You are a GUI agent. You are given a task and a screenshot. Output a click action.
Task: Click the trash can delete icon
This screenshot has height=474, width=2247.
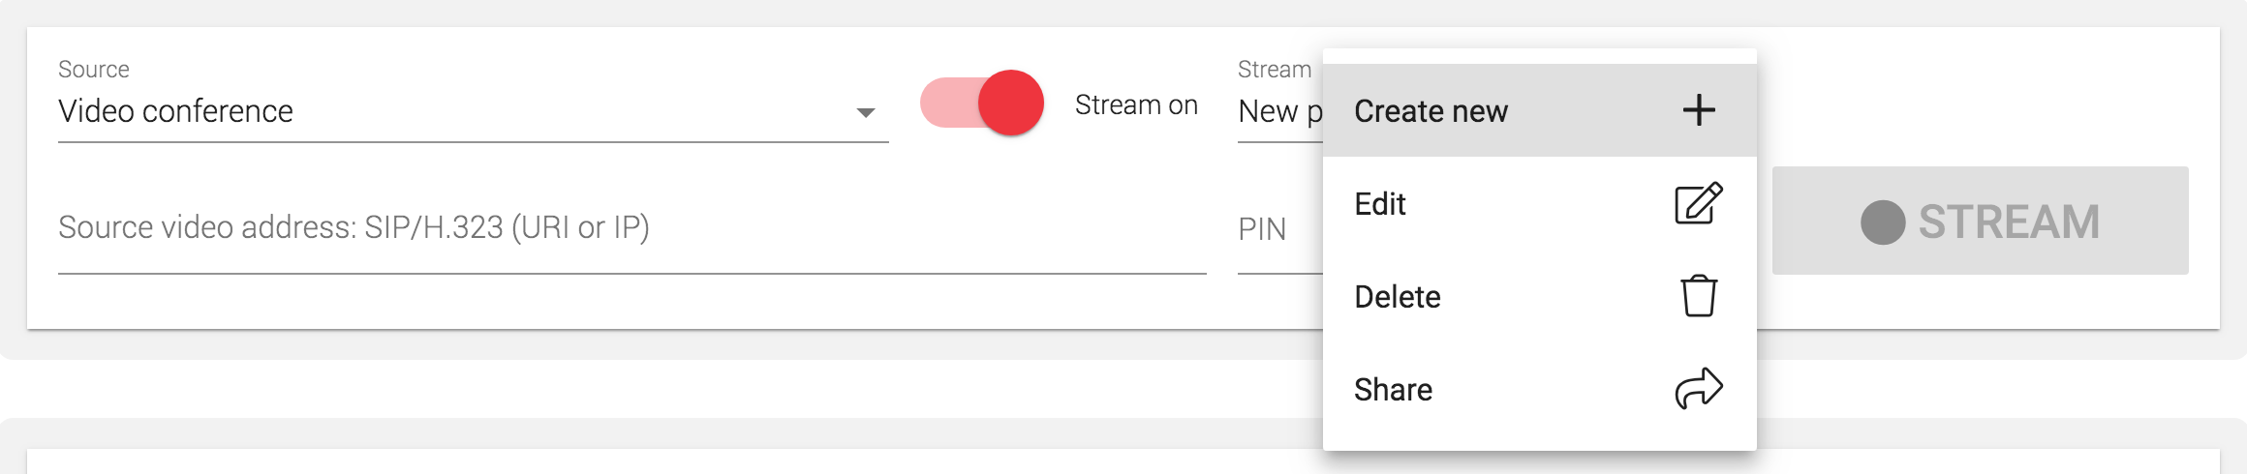[x=1699, y=296]
